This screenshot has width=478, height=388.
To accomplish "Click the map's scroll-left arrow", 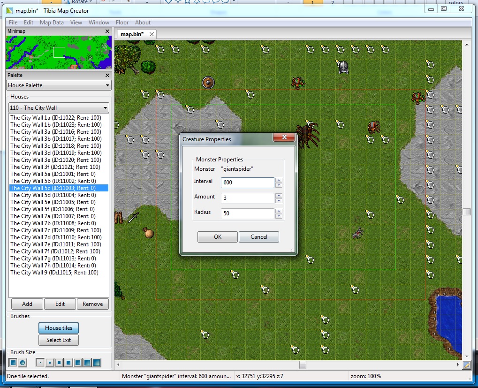I will pos(118,365).
